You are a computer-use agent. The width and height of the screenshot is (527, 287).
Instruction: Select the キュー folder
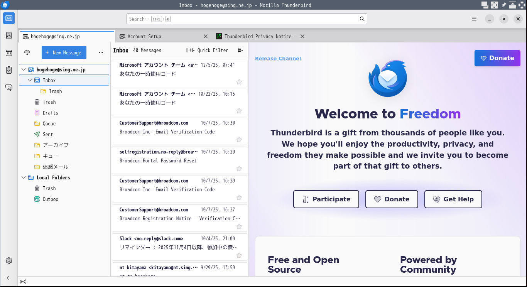(x=64, y=156)
